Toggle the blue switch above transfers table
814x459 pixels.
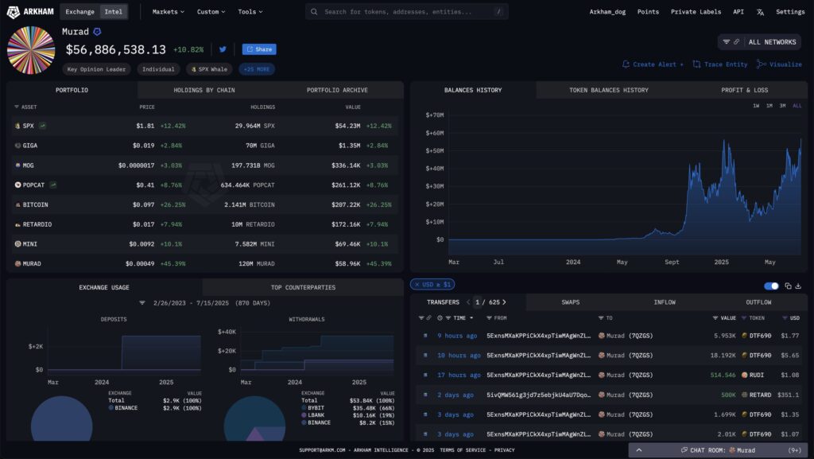[771, 286]
